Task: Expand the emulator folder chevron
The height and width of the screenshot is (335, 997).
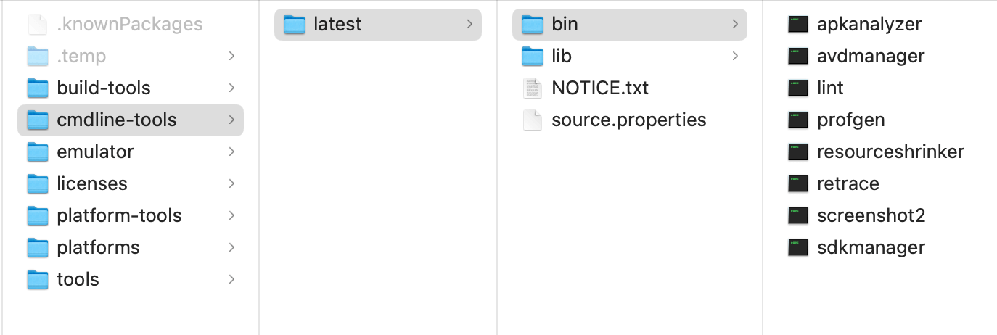Action: (231, 152)
